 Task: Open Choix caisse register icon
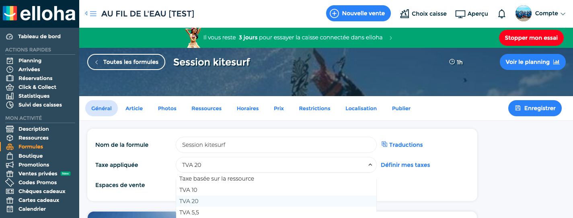(405, 14)
